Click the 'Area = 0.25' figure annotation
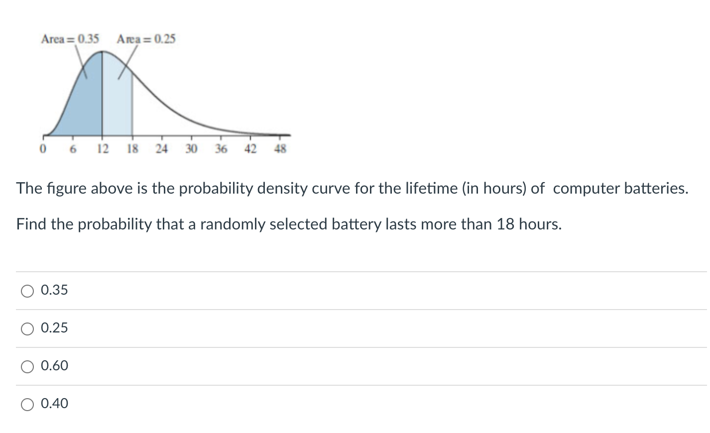Screen dimensions: 710x433 coord(146,39)
